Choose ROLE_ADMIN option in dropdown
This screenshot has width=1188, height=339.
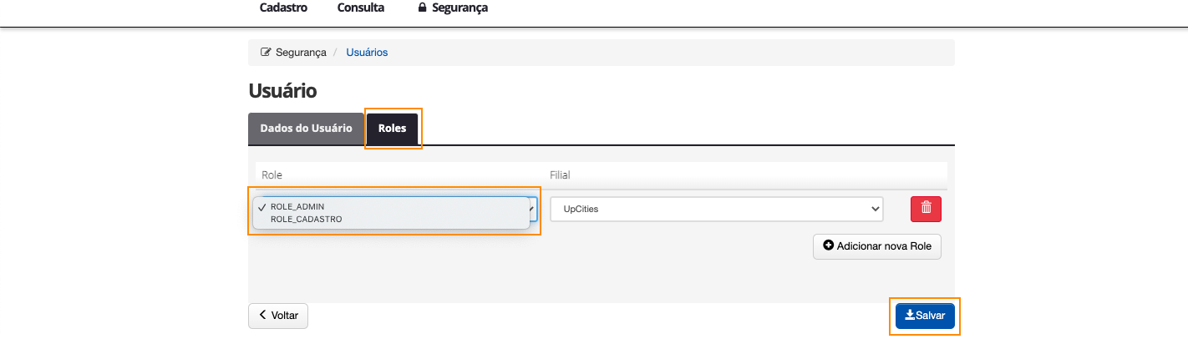(392, 206)
